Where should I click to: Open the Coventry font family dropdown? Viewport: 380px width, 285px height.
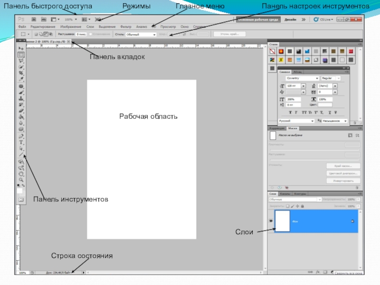[302, 77]
